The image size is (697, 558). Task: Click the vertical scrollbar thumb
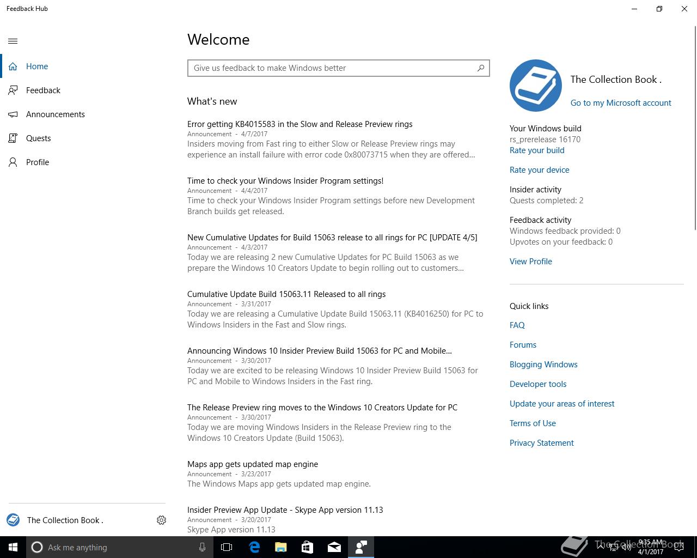coord(695,128)
